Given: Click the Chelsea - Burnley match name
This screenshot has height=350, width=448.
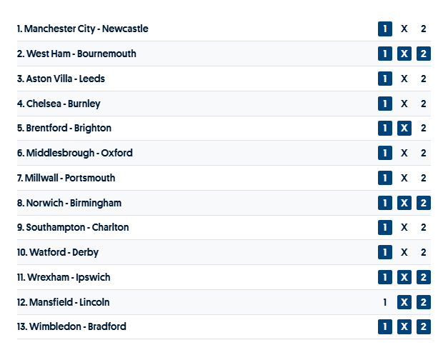Looking at the screenshot, I should coord(59,104).
